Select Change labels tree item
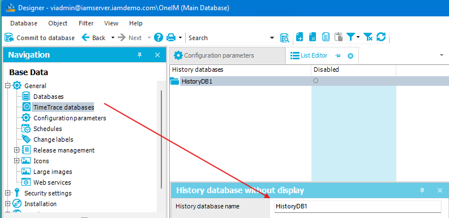The width and height of the screenshot is (449, 218). (53, 139)
